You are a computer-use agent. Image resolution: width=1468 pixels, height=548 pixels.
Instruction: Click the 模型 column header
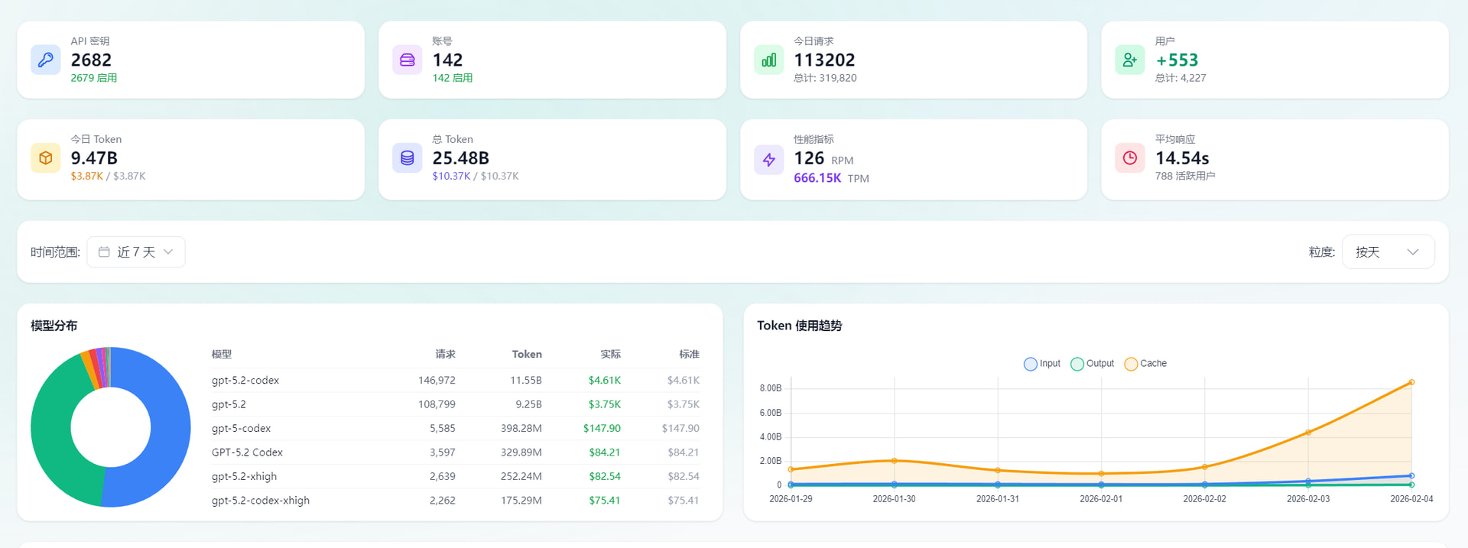pos(222,355)
